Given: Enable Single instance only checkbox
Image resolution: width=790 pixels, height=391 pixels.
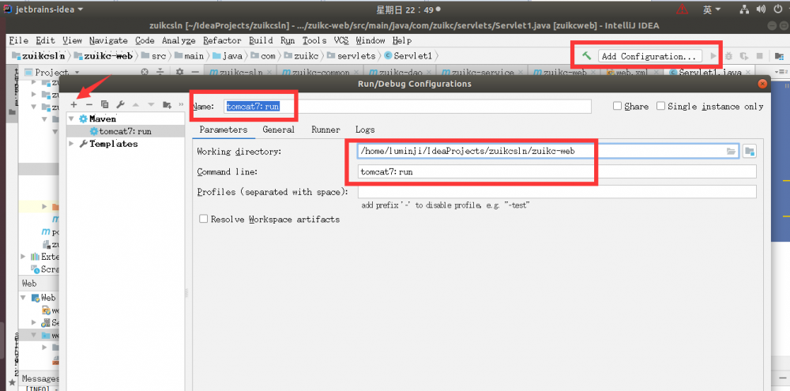Looking at the screenshot, I should (x=660, y=107).
